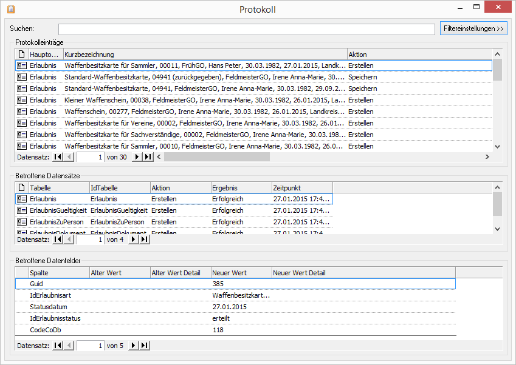This screenshot has height=365, width=516.
Task: Go to next record in Betroffene Datensätze navigator
Action: coord(134,239)
